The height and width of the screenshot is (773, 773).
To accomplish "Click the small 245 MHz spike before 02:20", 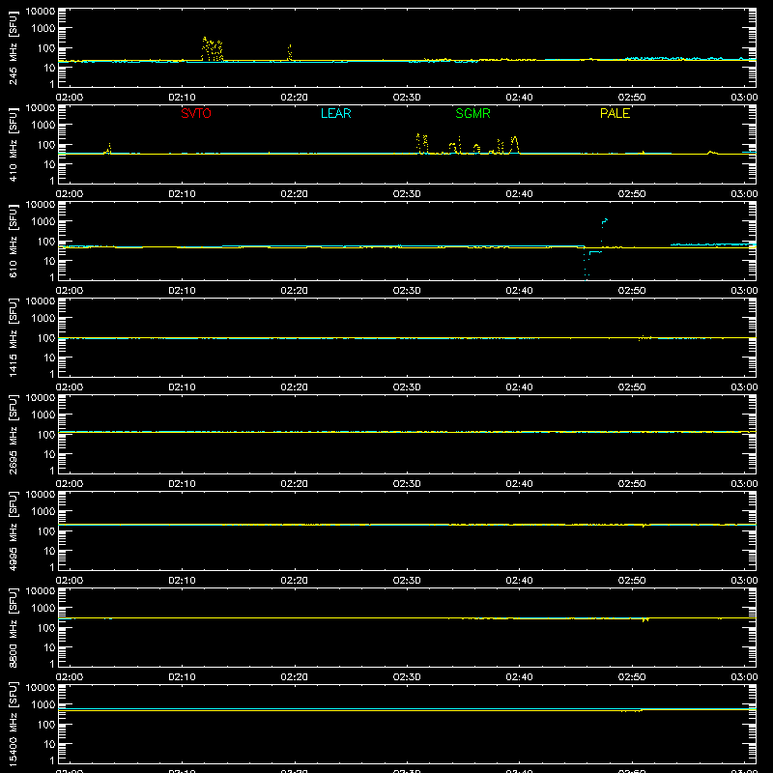I will [289, 53].
